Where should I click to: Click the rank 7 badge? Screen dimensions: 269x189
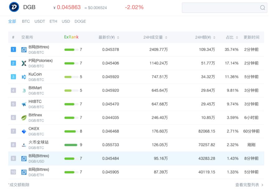point(13,131)
